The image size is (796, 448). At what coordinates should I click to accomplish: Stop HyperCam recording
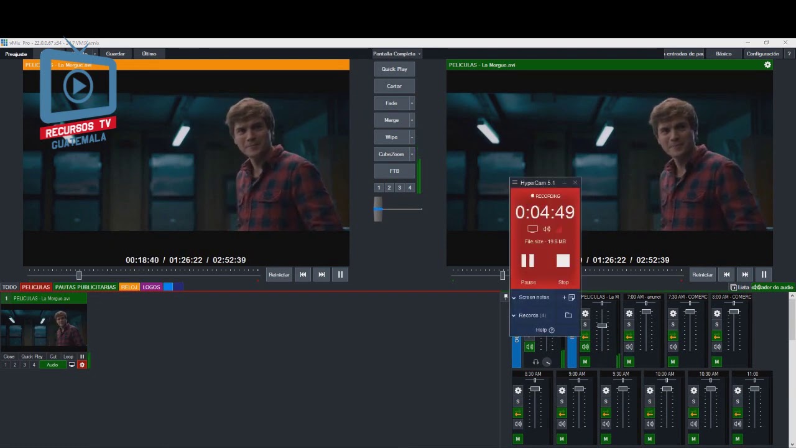(x=563, y=261)
